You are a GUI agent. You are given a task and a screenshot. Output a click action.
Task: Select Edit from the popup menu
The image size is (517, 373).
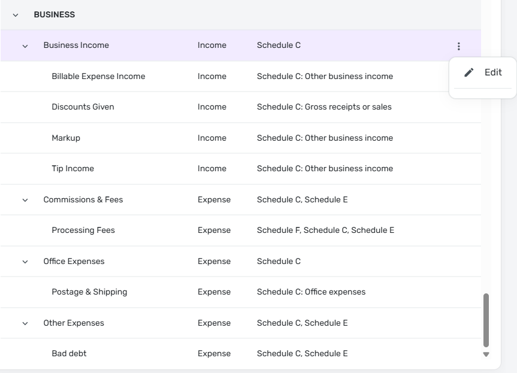click(x=492, y=72)
